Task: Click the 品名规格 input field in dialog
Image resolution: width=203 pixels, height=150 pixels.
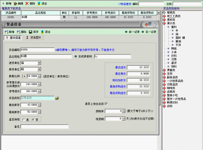Action: click(x=46, y=56)
